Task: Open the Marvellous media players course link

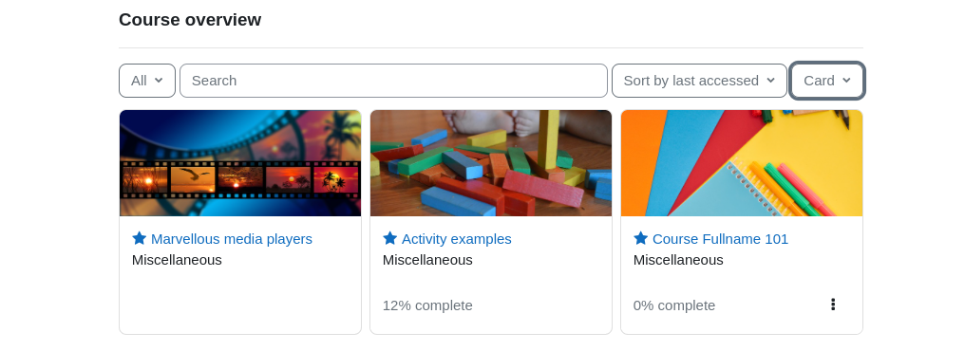Action: [x=232, y=239]
